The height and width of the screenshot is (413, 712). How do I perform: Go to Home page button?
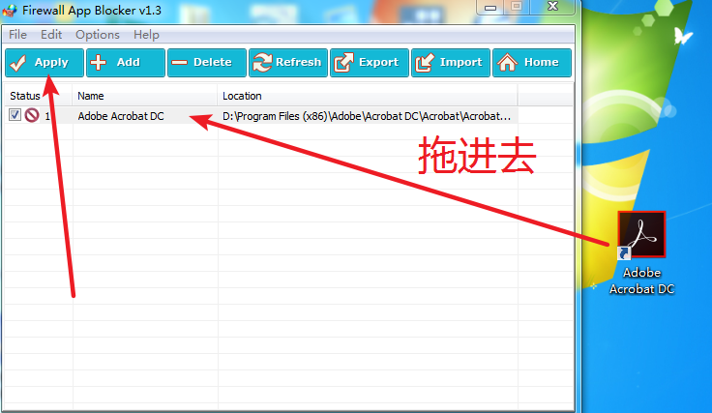(x=532, y=63)
